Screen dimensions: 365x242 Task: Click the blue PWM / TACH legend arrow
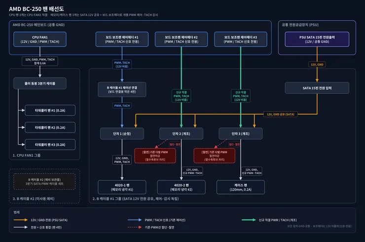click(135, 220)
